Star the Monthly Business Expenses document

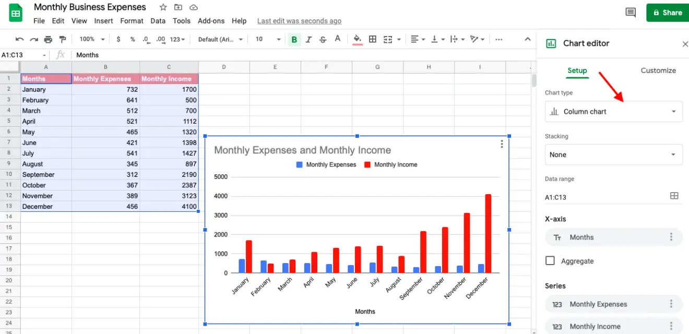(x=162, y=7)
